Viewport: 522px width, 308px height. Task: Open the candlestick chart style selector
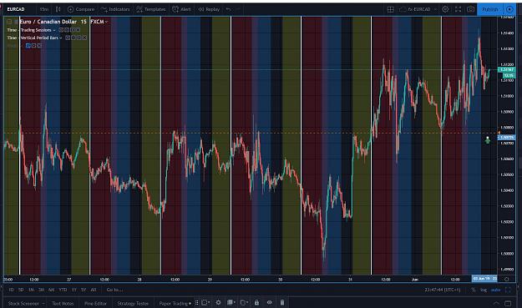tap(58, 9)
